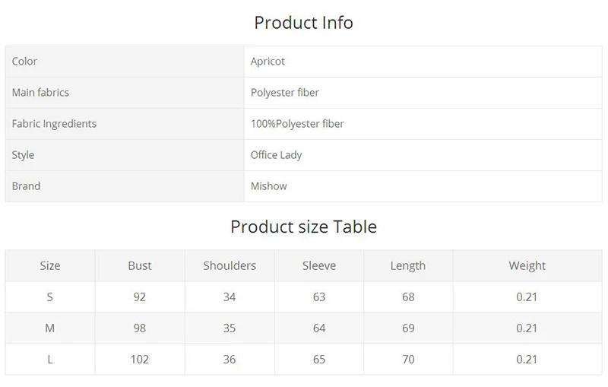The width and height of the screenshot is (608, 387).
Task: Click the Weight column header
Action: click(x=527, y=266)
